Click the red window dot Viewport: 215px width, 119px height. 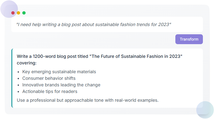click(x=13, y=13)
